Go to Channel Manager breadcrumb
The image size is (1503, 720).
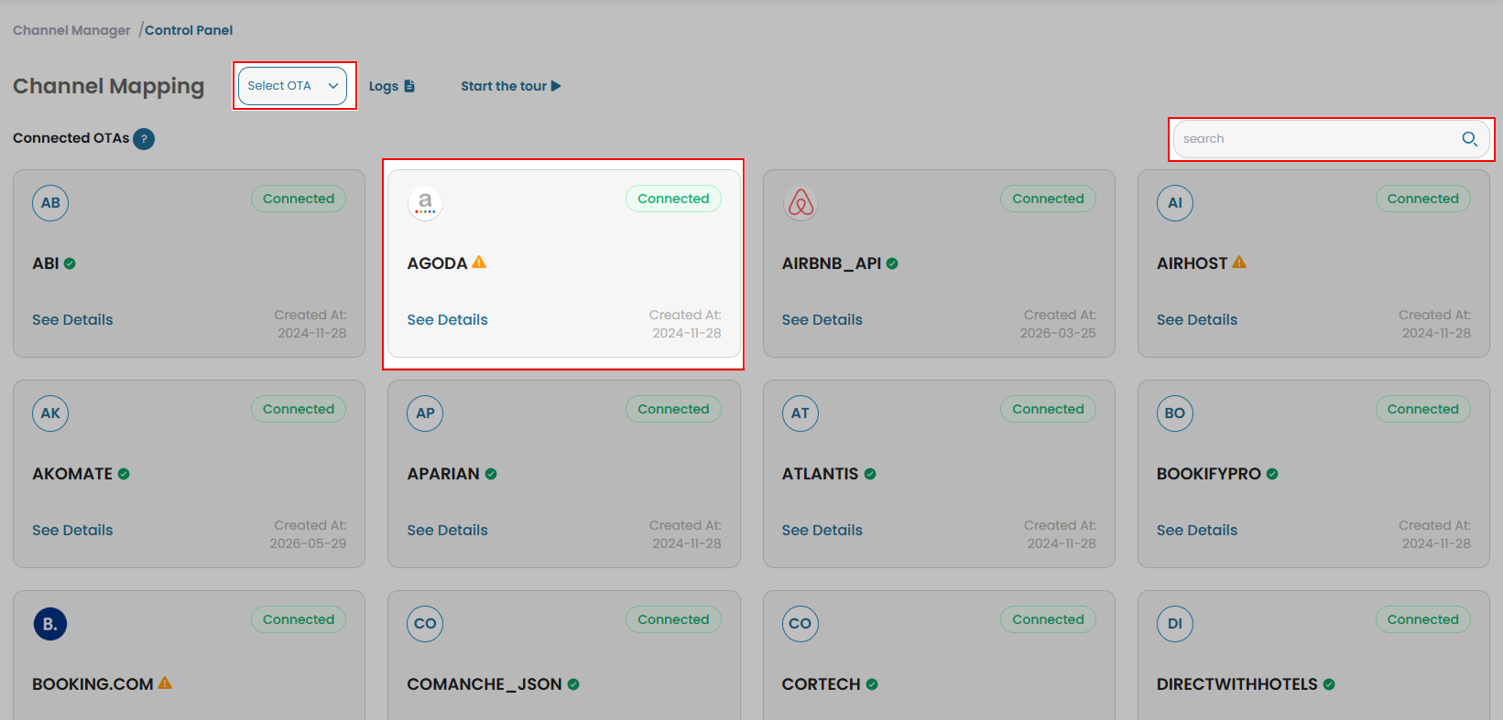[71, 30]
